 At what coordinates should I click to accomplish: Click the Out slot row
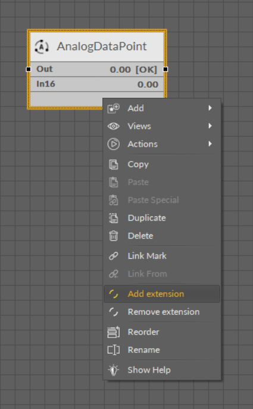97,69
